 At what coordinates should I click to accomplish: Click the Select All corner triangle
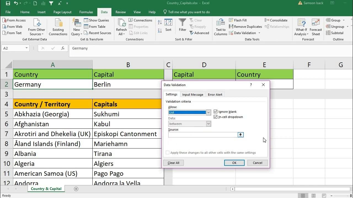point(9,65)
